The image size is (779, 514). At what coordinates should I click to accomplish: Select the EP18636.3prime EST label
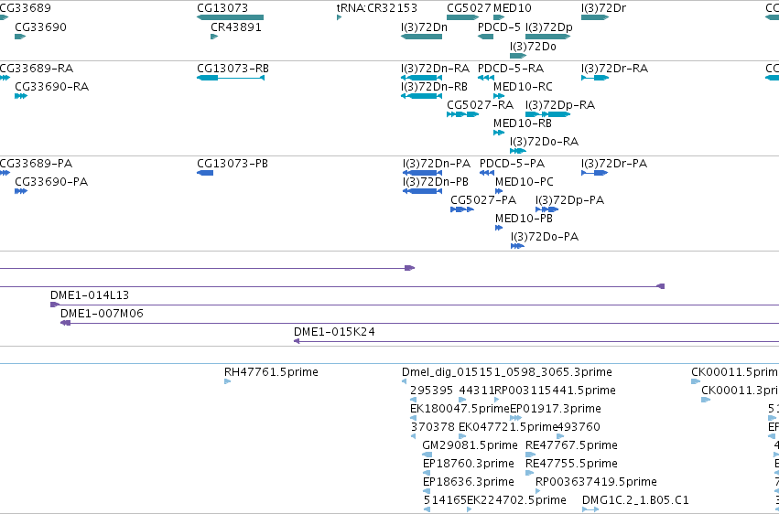[x=469, y=483]
